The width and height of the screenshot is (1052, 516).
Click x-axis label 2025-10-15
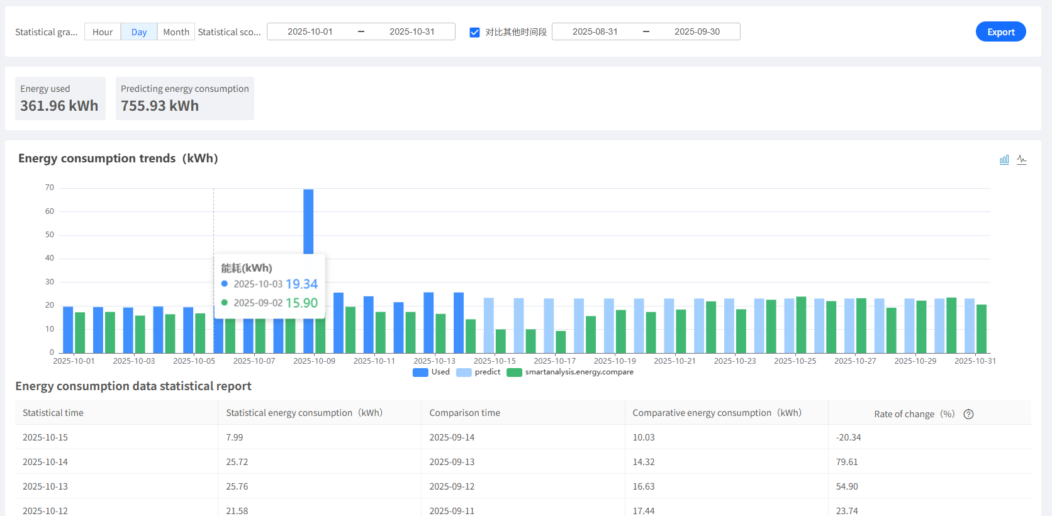pos(495,361)
